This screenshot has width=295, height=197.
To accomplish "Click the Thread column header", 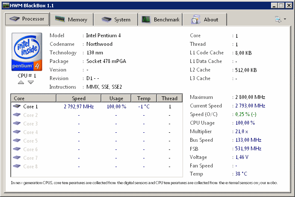I will (169, 98).
